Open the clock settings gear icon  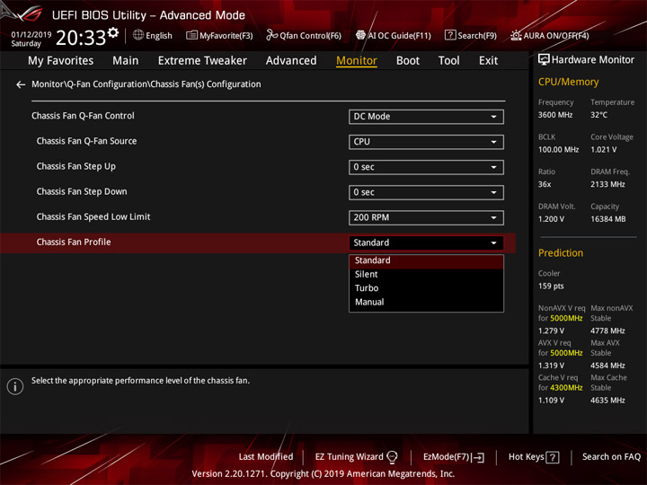pos(113,32)
